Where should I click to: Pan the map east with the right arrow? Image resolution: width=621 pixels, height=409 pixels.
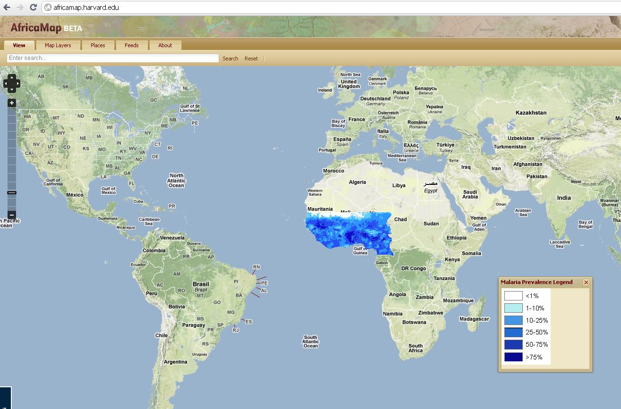click(x=18, y=84)
